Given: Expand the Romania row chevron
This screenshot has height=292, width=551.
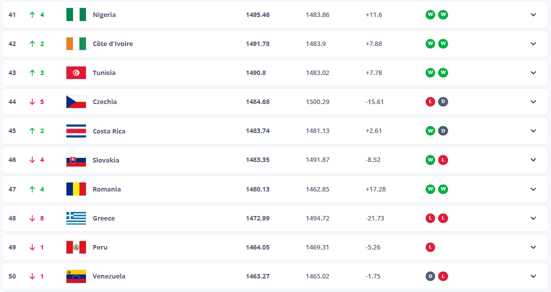Looking at the screenshot, I should pyautogui.click(x=533, y=189).
